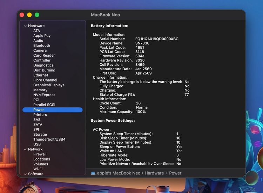The image size is (263, 193).
Task: Open the Audio hardware entry
Action: pyautogui.click(x=38, y=41)
